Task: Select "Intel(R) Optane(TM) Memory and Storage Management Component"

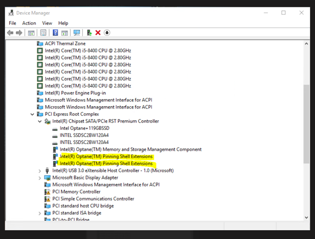Action: pyautogui.click(x=131, y=150)
